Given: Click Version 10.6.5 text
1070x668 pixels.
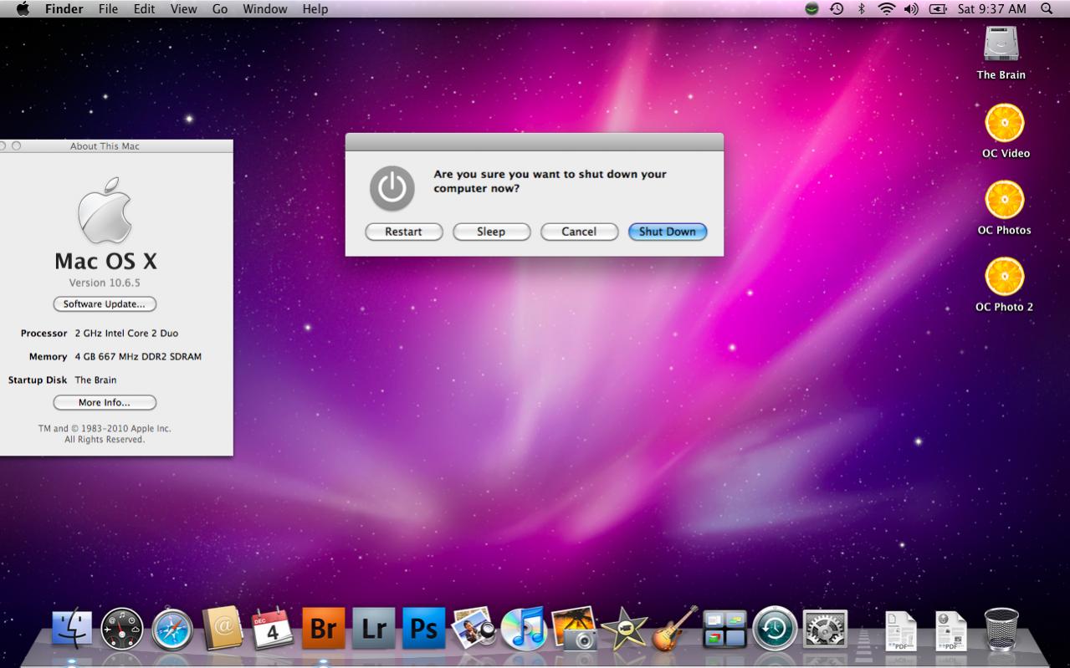Looking at the screenshot, I should 105,283.
